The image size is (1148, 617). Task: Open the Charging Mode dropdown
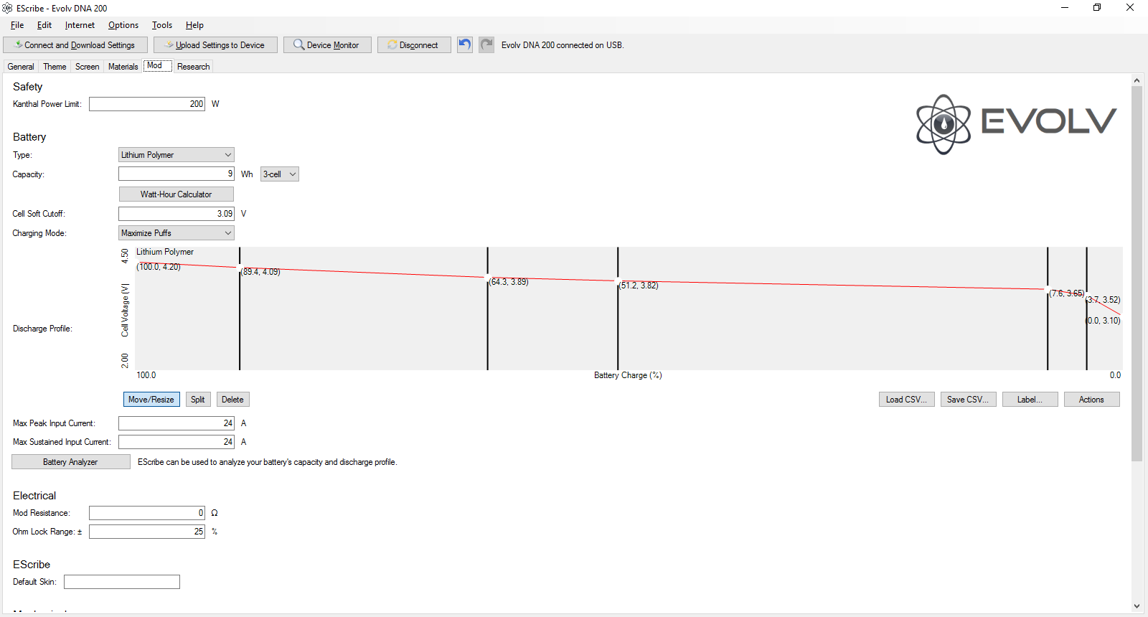coord(177,233)
